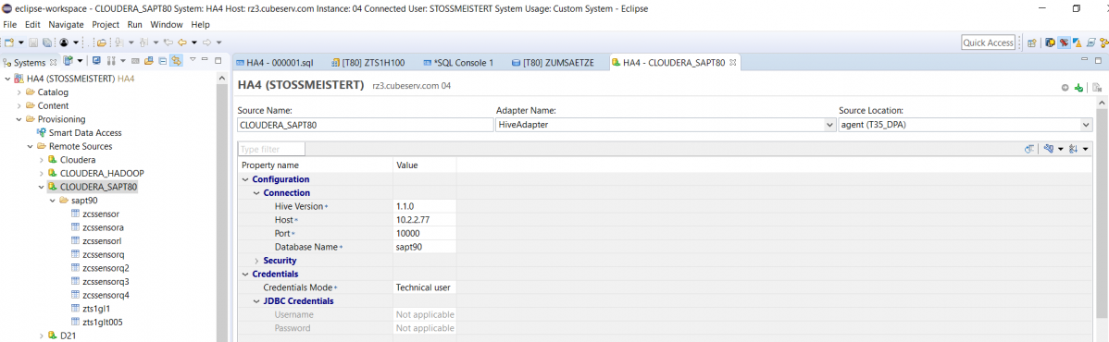This screenshot has height=342, width=1109.
Task: Click the Host value 10.2.2.77
Action: [x=414, y=220]
